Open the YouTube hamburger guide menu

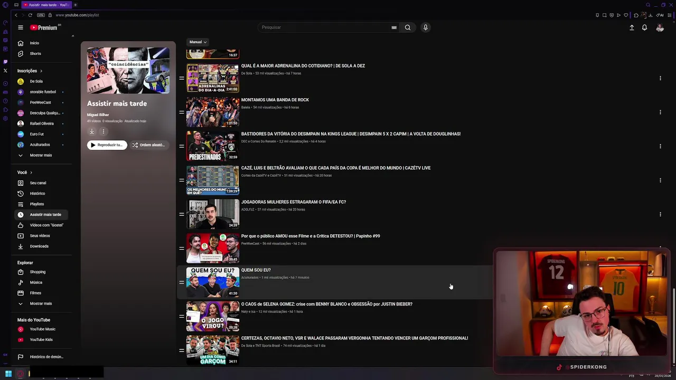[20, 27]
